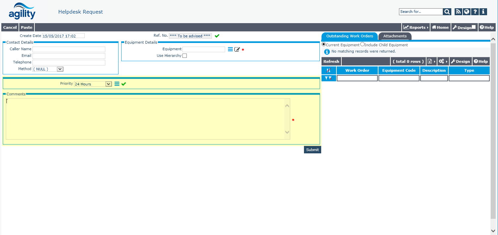Select the Outstanding Work Orders tab
The image size is (498, 235).
pyautogui.click(x=349, y=36)
